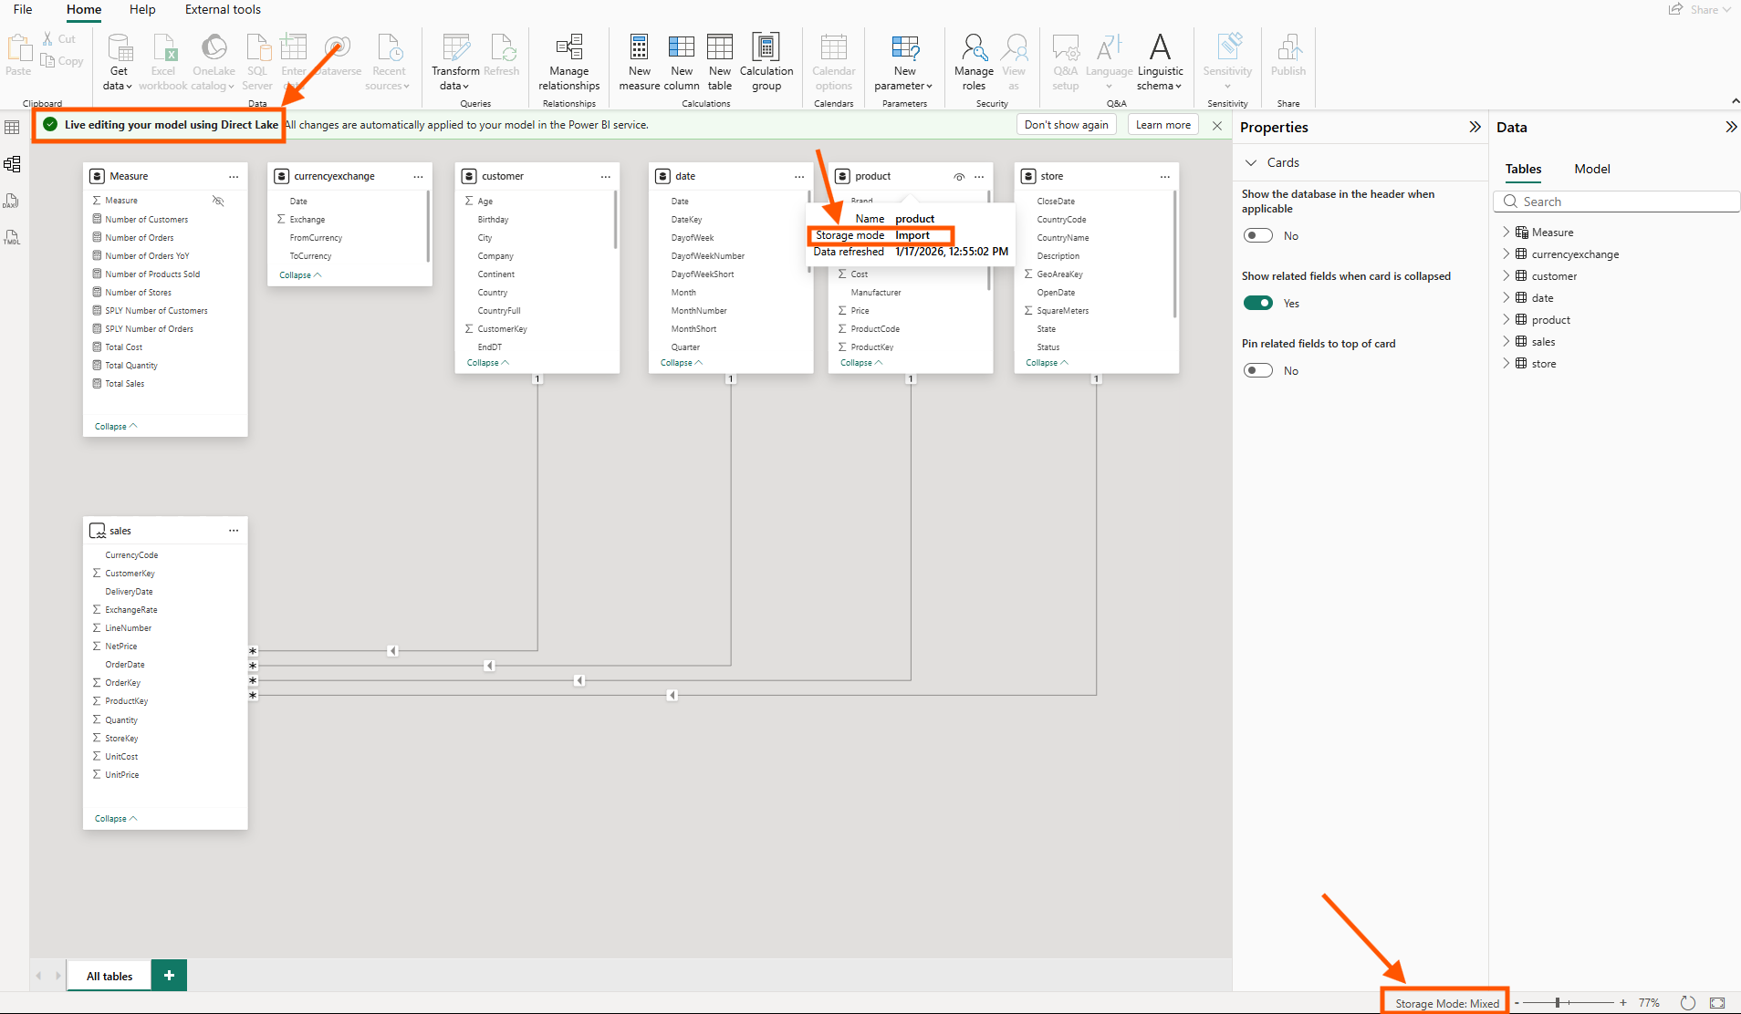Viewport: 1741px width, 1014px height.
Task: Toggle visibility eye icon on product table
Action: pyautogui.click(x=959, y=177)
